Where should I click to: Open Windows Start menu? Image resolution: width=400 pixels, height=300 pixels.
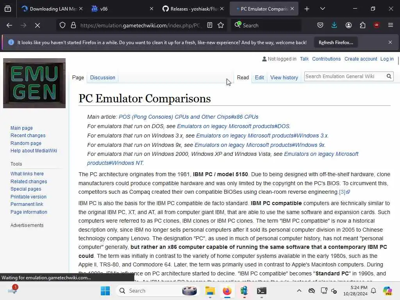tap(105, 291)
